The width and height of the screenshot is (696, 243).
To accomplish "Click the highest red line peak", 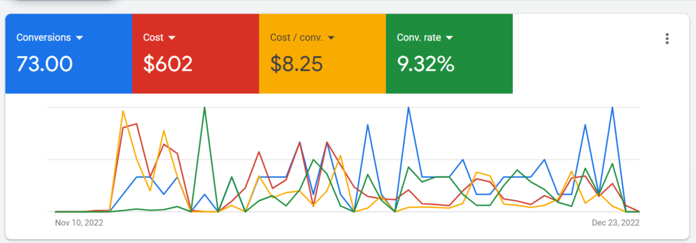I will [136, 124].
